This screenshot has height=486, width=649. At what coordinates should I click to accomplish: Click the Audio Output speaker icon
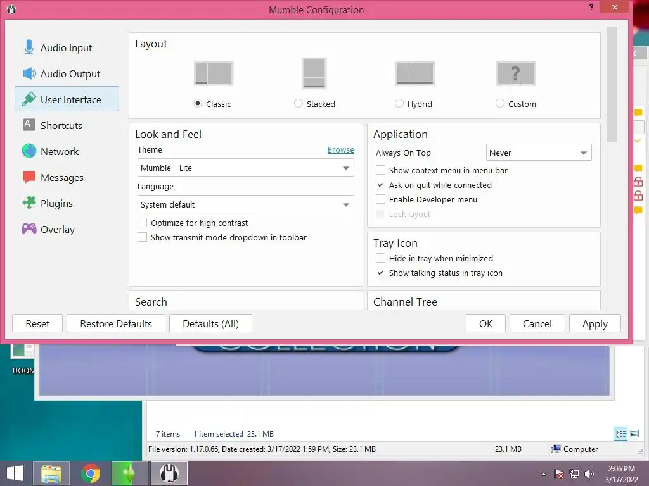click(29, 73)
